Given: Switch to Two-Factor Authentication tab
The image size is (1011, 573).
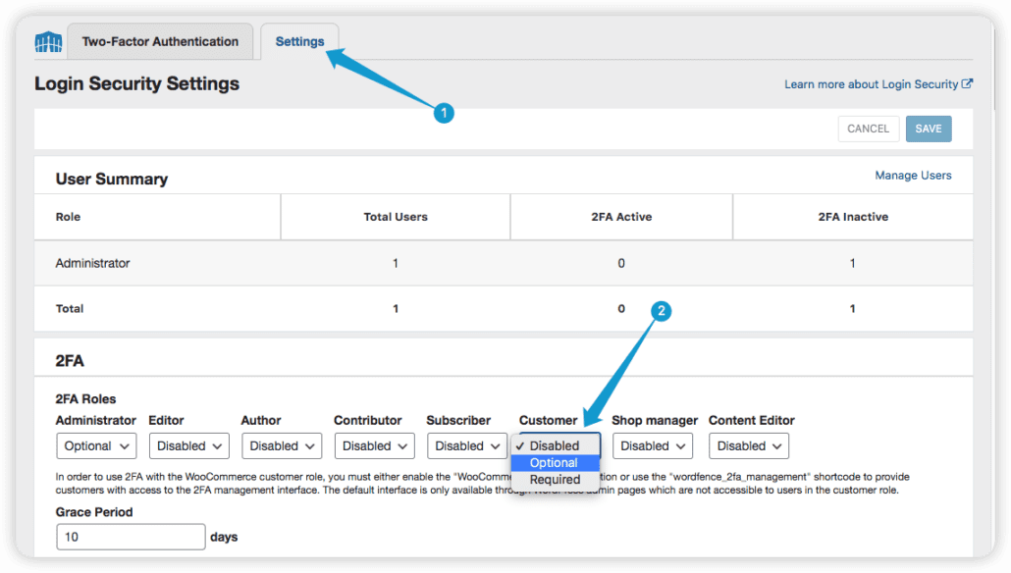Looking at the screenshot, I should [x=160, y=41].
